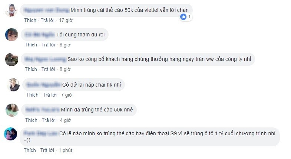Image resolution: width=291 pixels, height=159 pixels.
Task: Click avatar beside "Tôi cung tham du roi"
Action: click(x=12, y=36)
